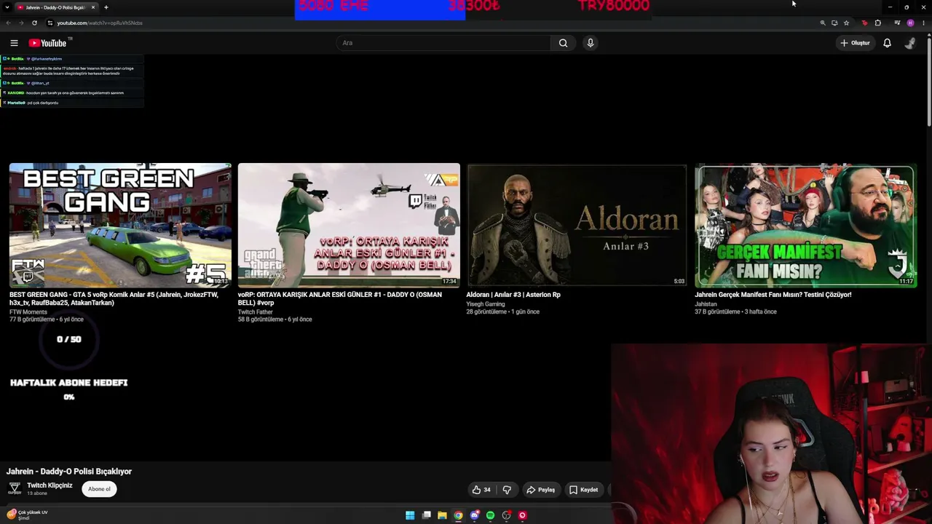
Task: Open the red browser extension icon
Action: [x=864, y=23]
